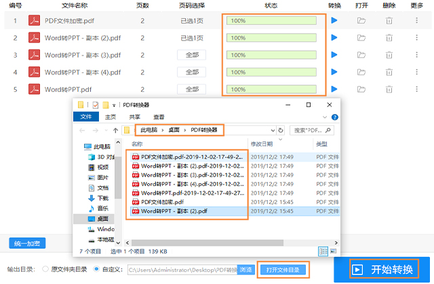Convert Word转PPT - 副本 (3).pdf with play icon
Viewport: 434px width, 284px height.
coord(334,55)
